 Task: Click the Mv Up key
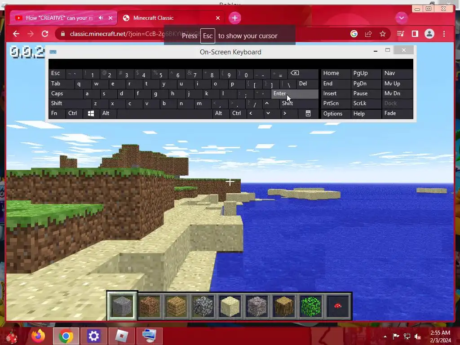click(x=397, y=84)
